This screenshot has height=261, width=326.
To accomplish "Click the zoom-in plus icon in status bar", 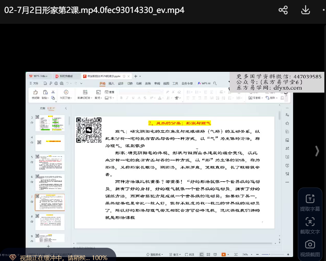I will (x=288, y=254).
